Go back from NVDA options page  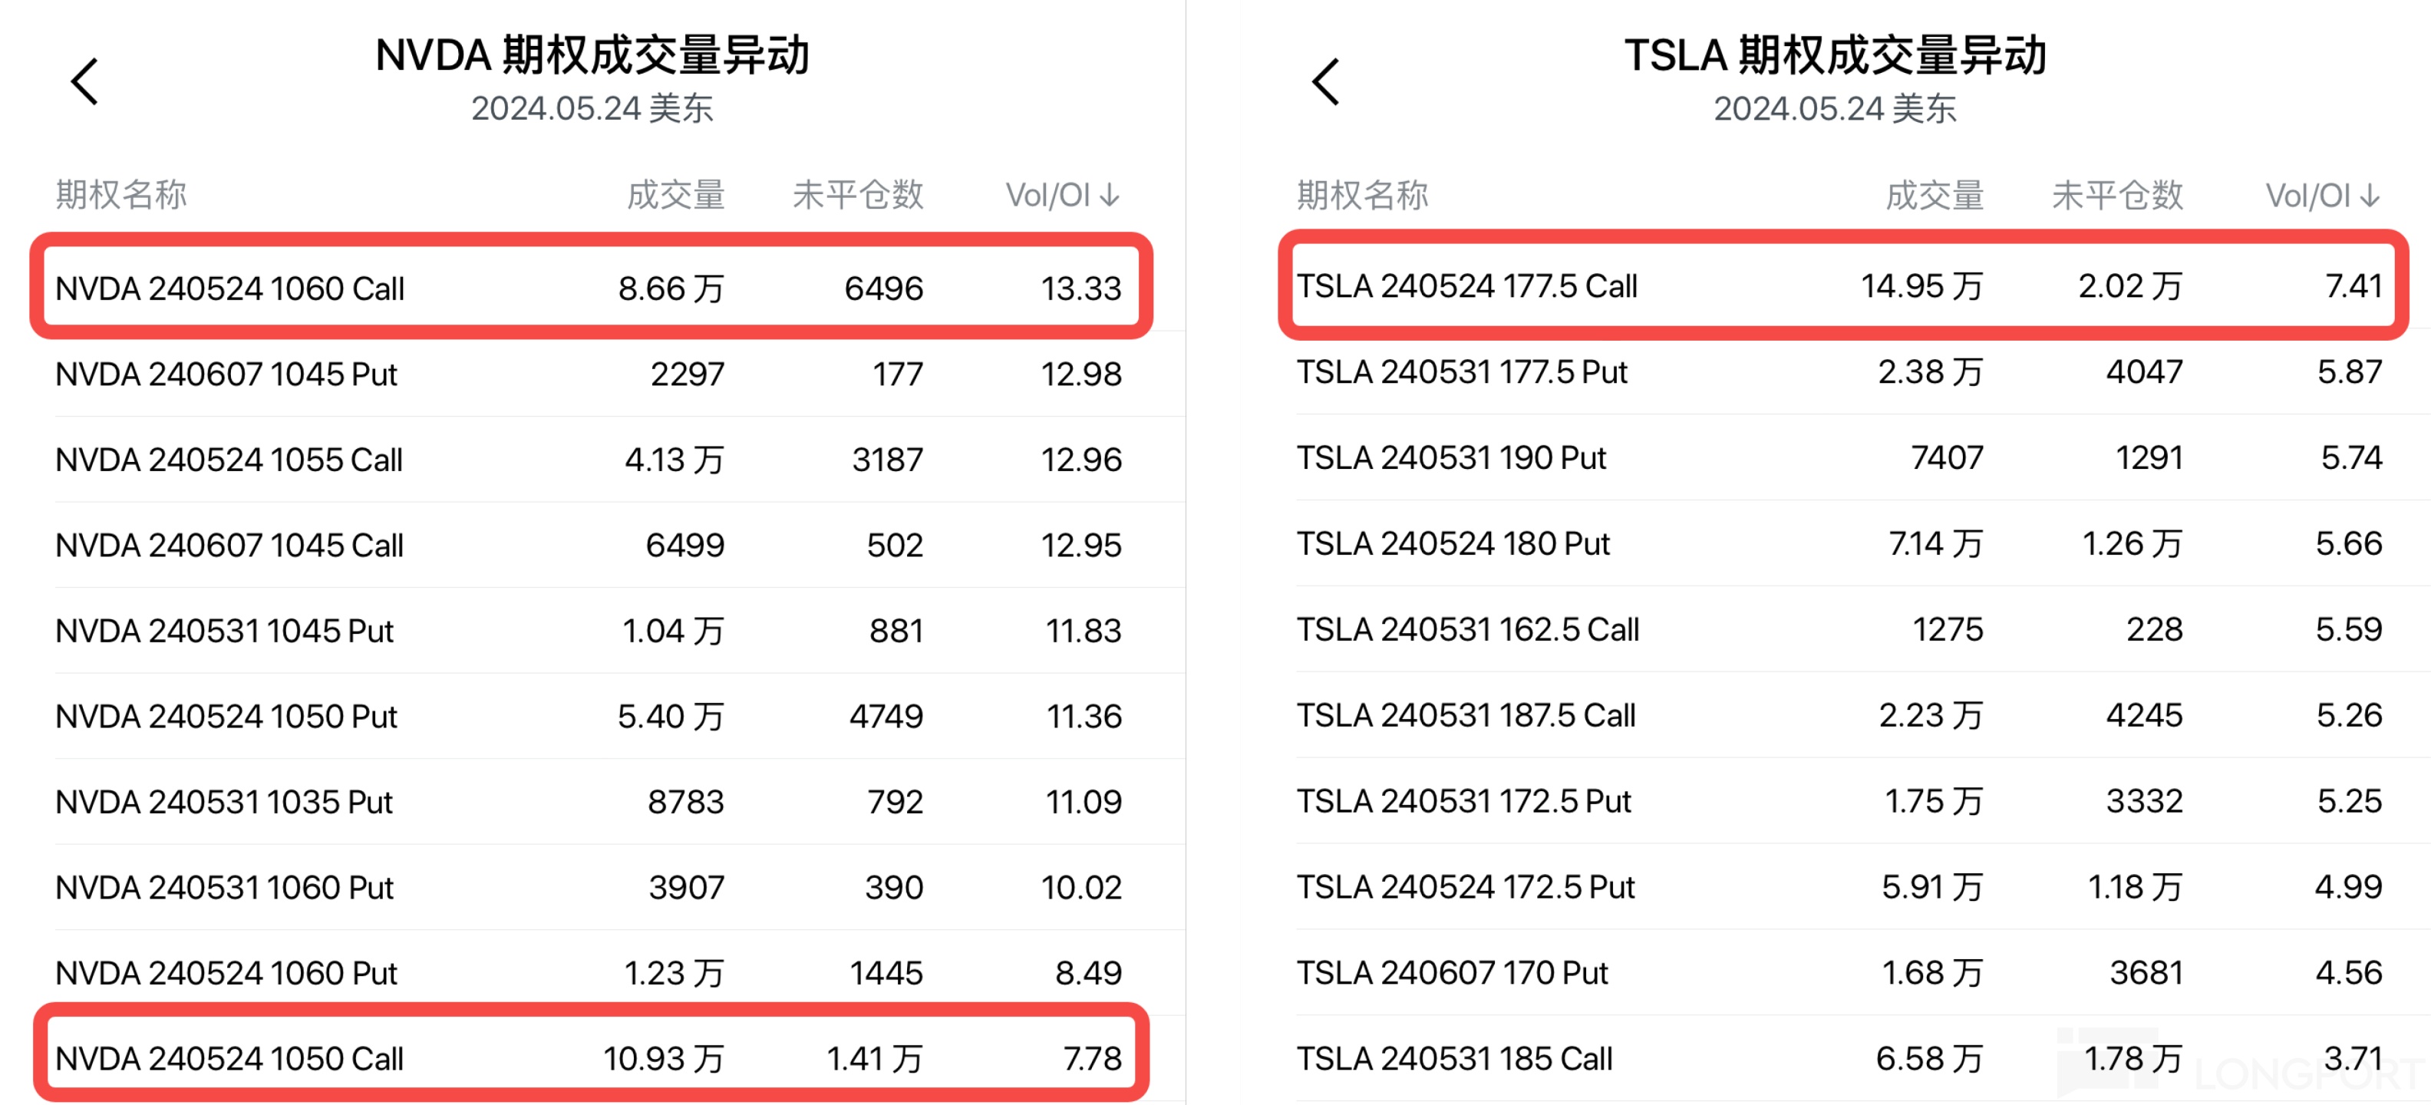coord(85,82)
